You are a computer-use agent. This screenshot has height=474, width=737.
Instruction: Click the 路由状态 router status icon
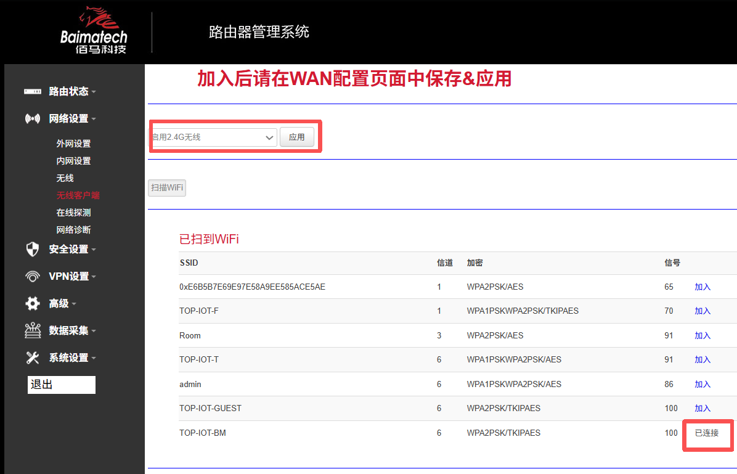pos(32,91)
